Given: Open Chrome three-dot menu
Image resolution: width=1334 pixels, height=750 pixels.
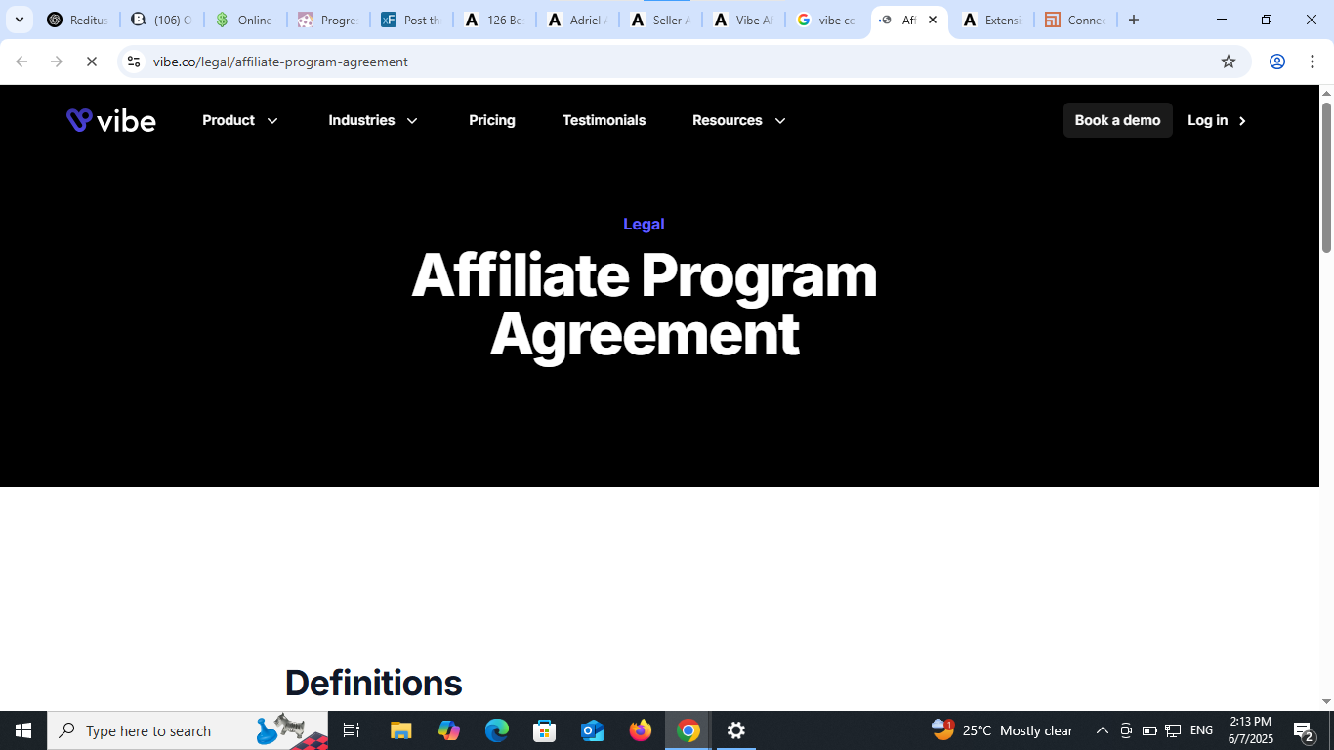Looking at the screenshot, I should tap(1312, 62).
